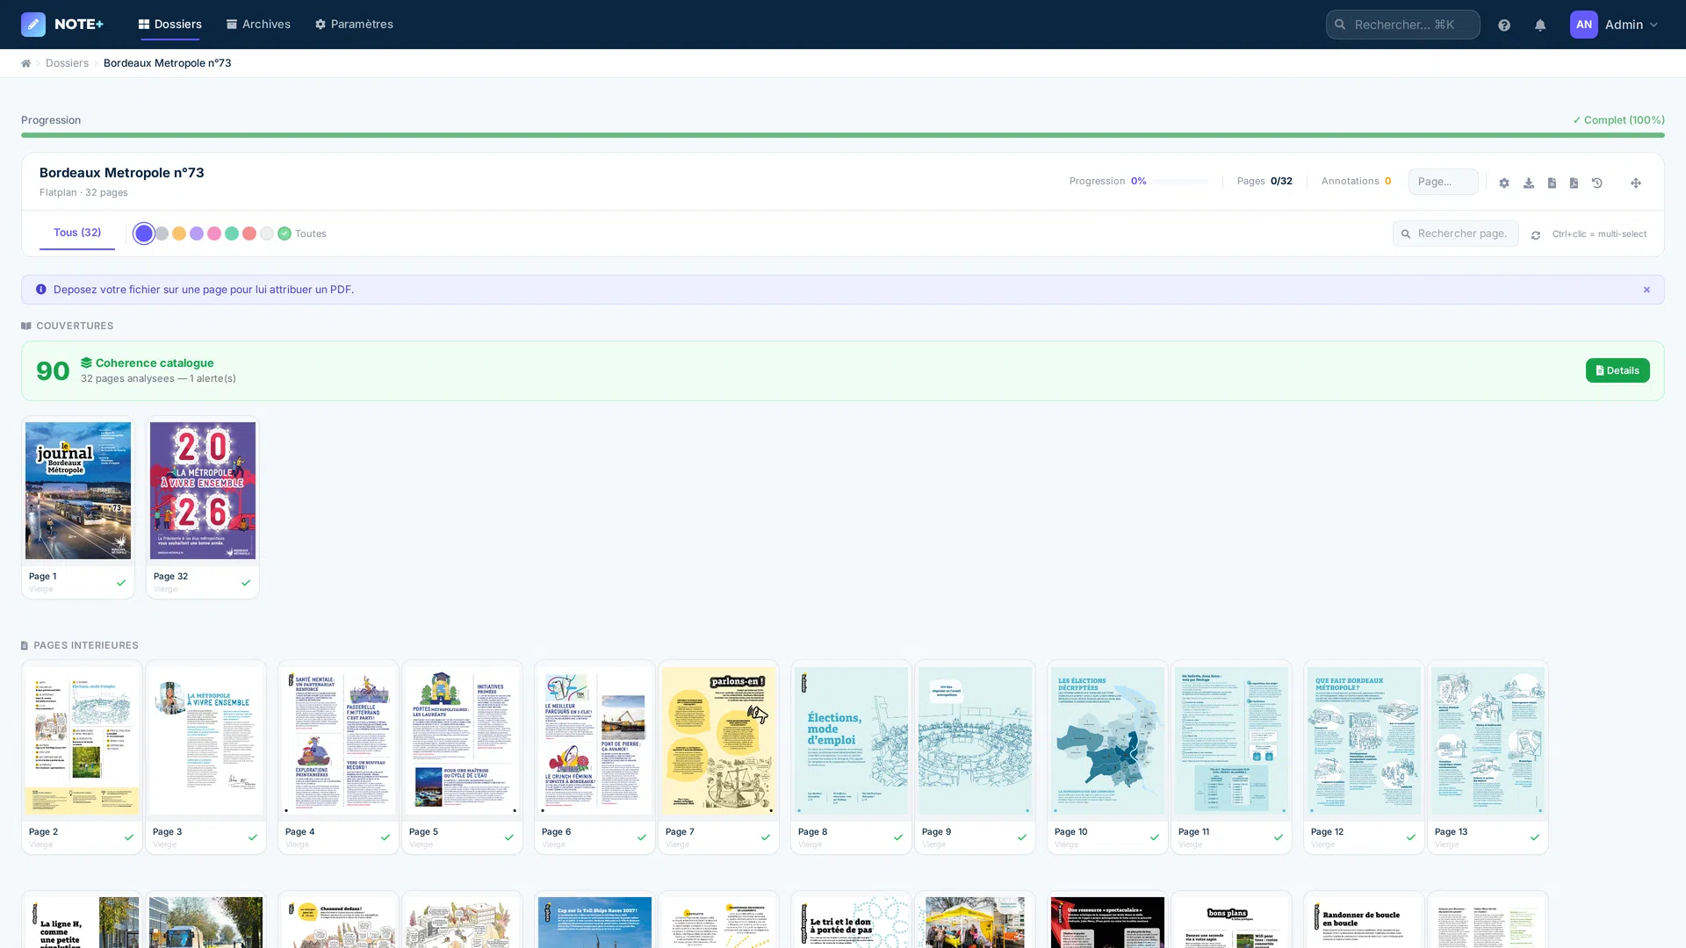1686x948 pixels.
Task: Toggle the green check on Page 1
Action: 120,582
